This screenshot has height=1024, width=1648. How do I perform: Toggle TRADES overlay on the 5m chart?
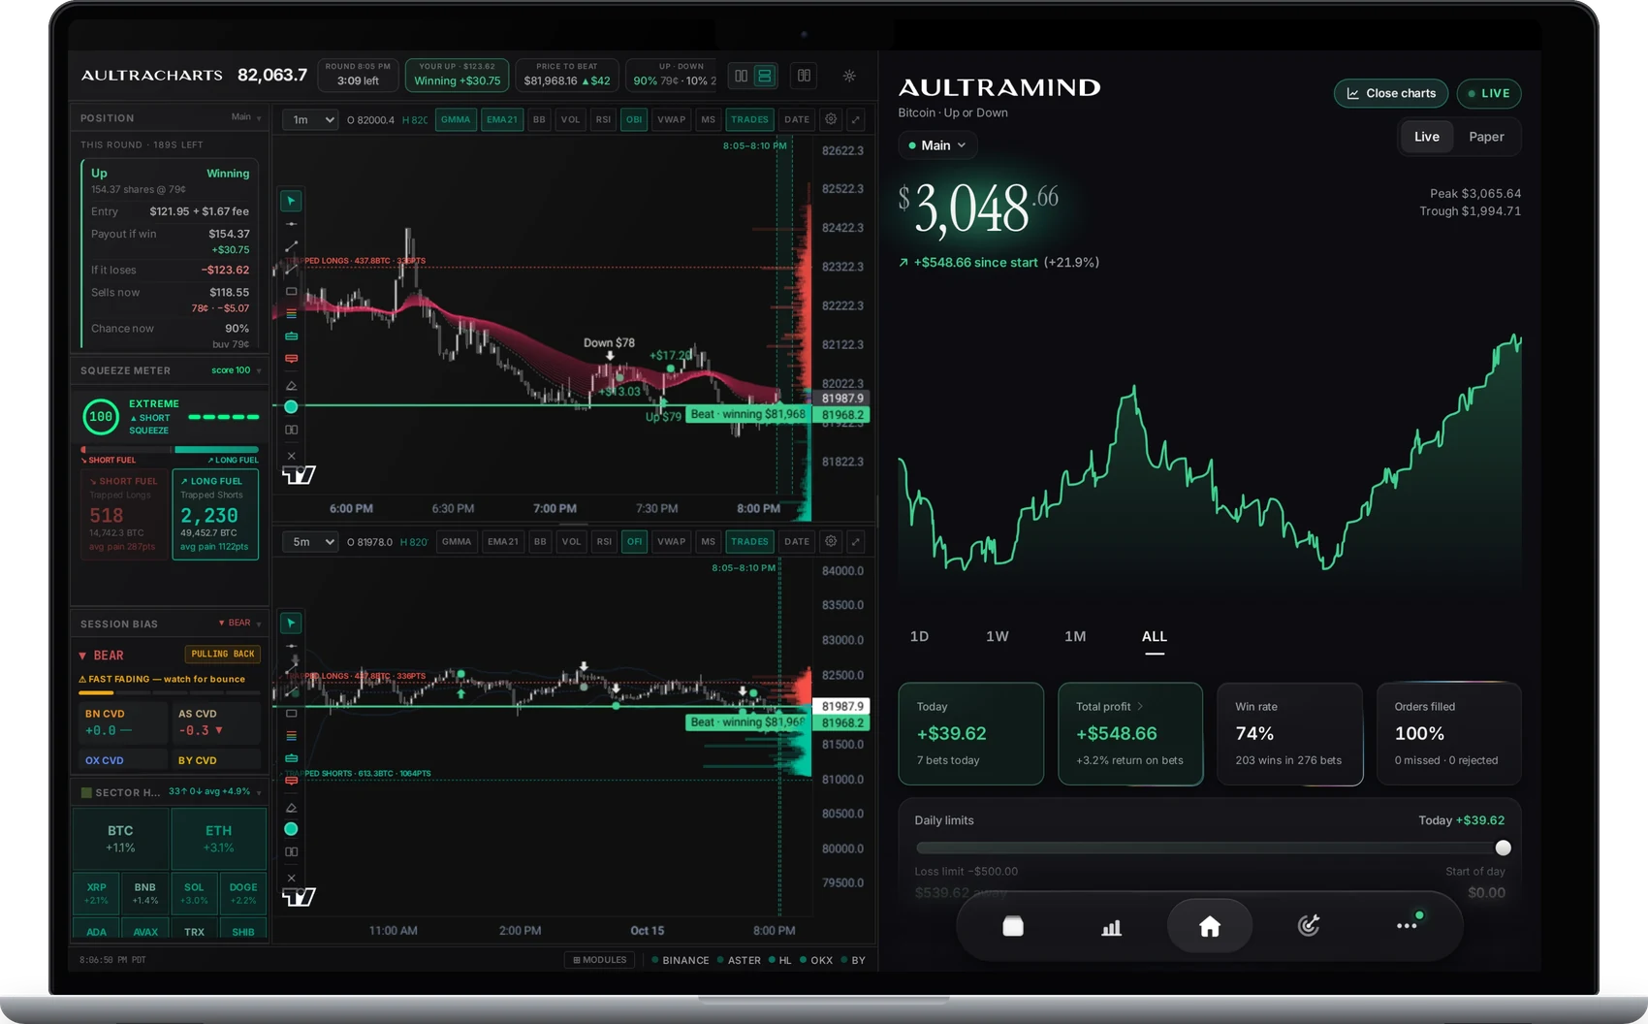749,541
